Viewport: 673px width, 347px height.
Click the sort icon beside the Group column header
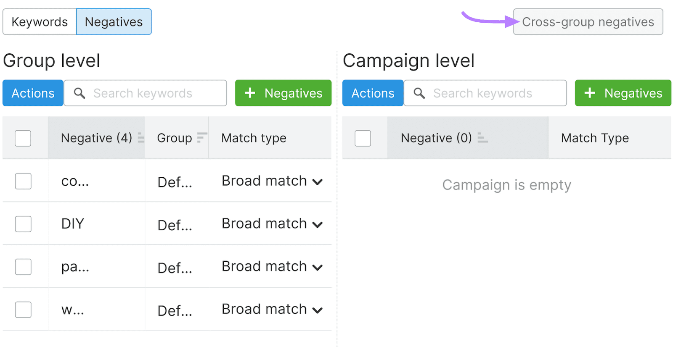(202, 138)
